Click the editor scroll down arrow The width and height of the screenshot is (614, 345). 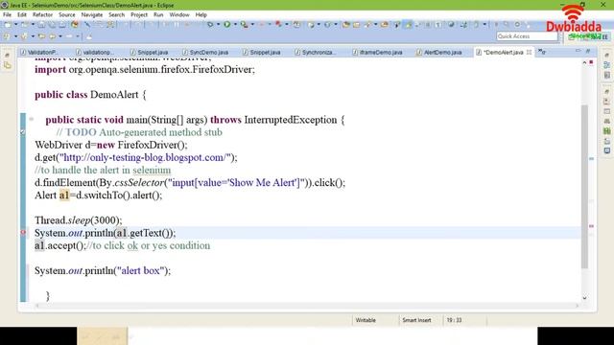(x=584, y=298)
